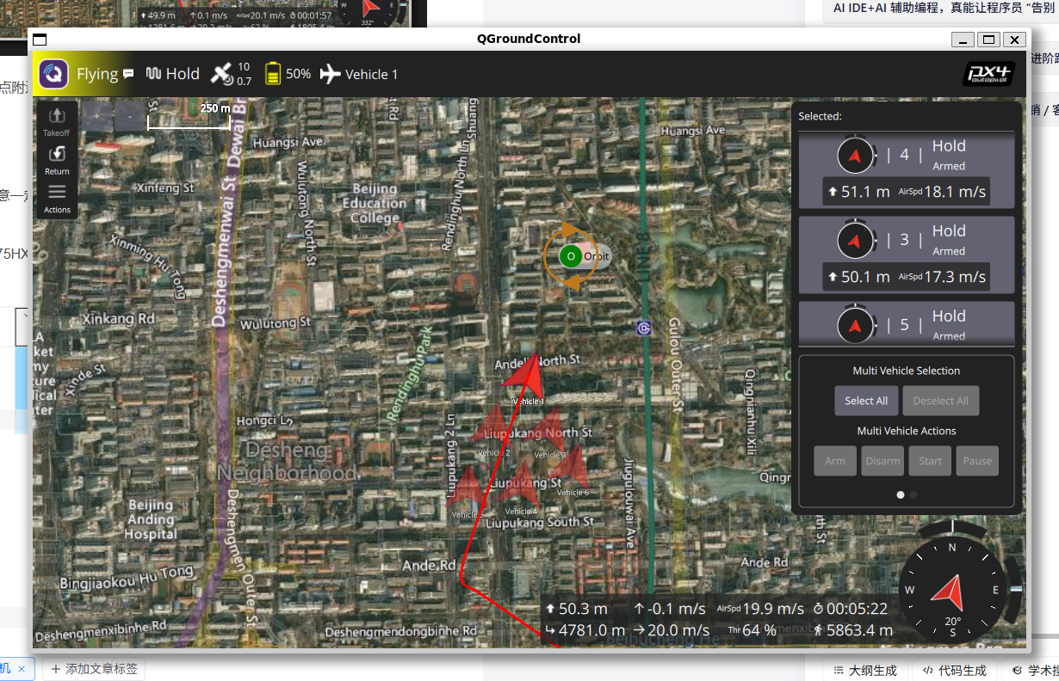Click vehicle 3 compass indicator

click(855, 240)
